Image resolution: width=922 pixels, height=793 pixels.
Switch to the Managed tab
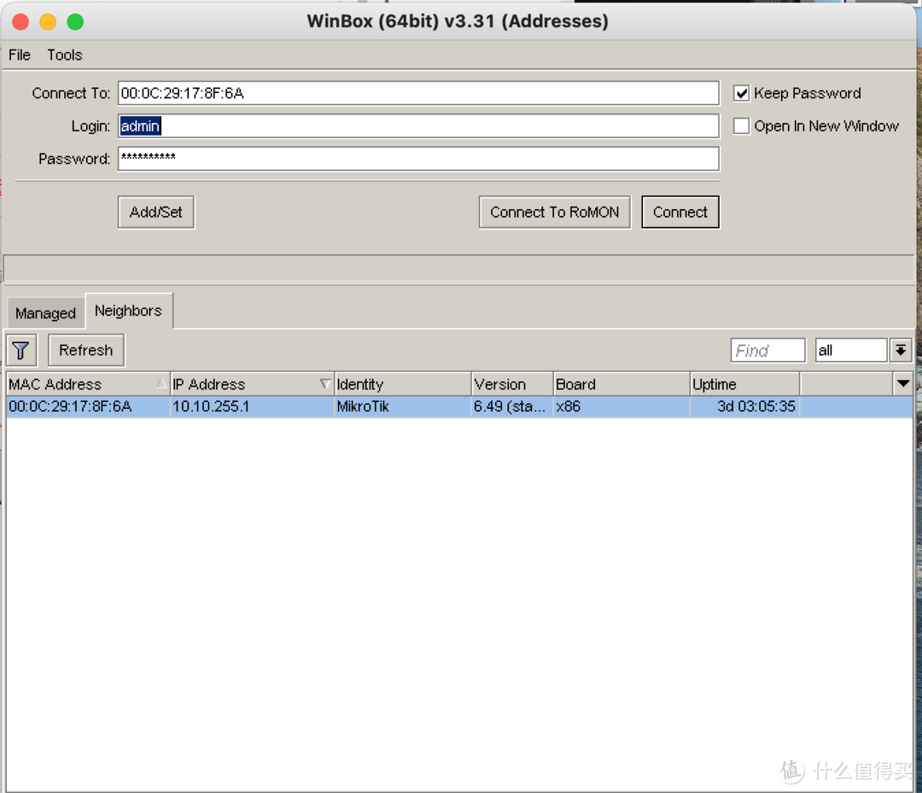46,312
